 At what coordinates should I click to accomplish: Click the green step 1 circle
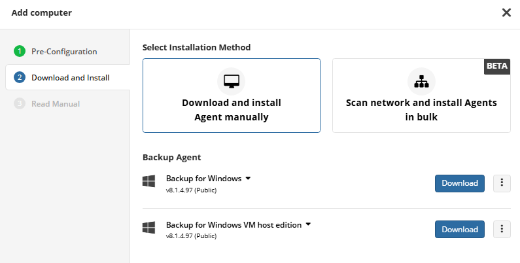coord(20,51)
